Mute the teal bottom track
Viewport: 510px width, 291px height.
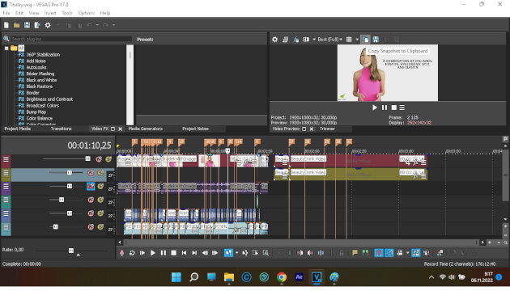pos(91,226)
